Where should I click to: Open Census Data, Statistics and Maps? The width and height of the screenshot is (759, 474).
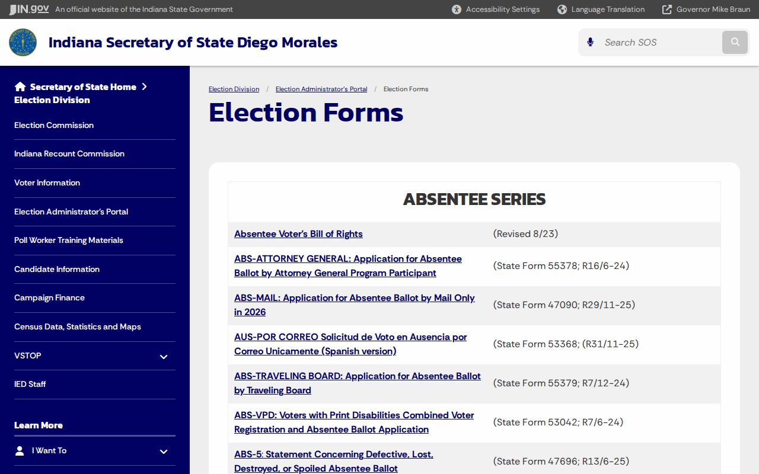click(x=78, y=326)
